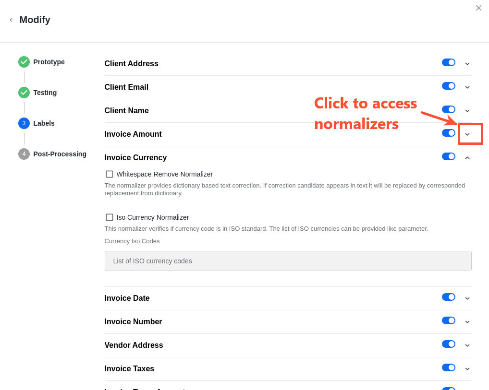Go to the Labels step label
The height and width of the screenshot is (390, 489).
point(44,123)
